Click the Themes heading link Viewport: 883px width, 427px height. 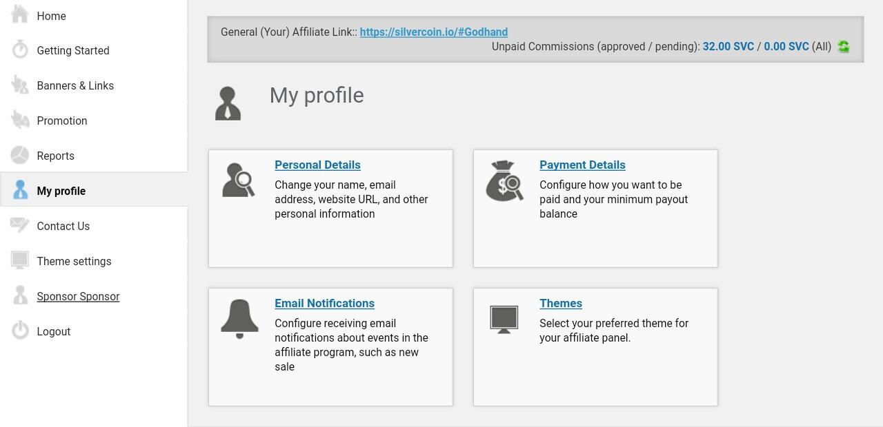tap(560, 303)
